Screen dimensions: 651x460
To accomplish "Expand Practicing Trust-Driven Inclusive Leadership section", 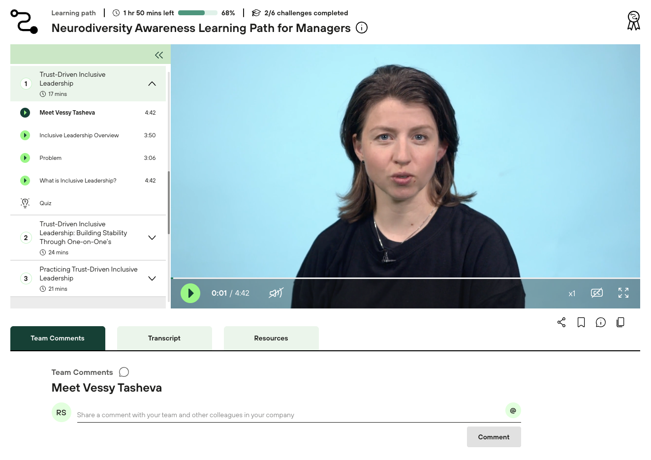I will [152, 278].
